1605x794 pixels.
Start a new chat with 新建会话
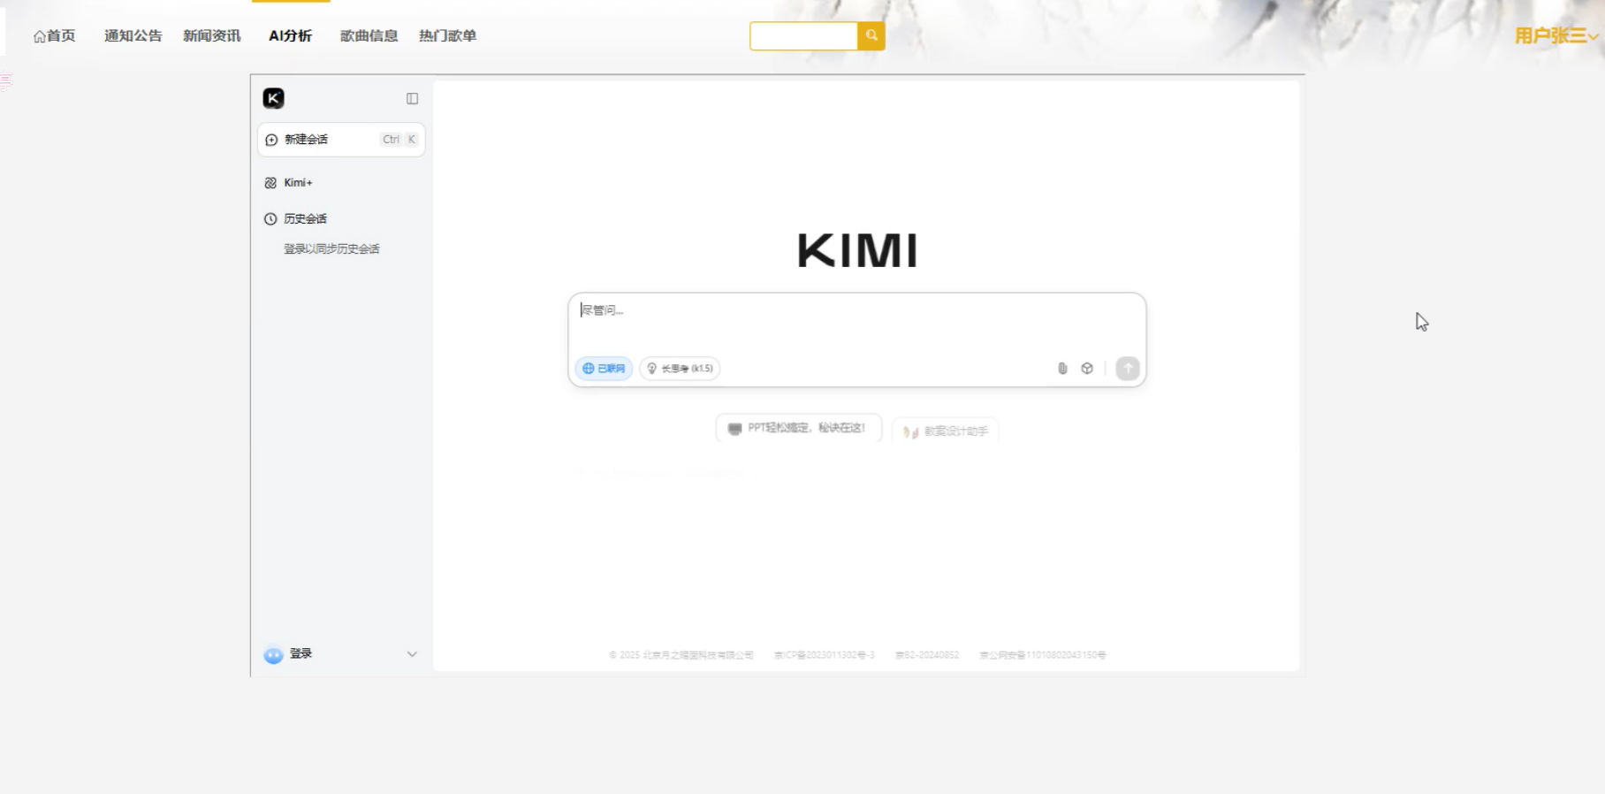click(x=341, y=140)
